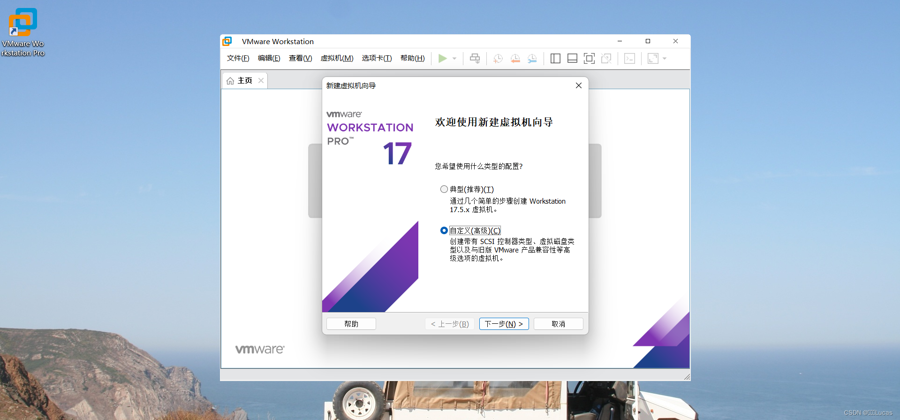Click the Unity mode toolbar icon

[606, 58]
